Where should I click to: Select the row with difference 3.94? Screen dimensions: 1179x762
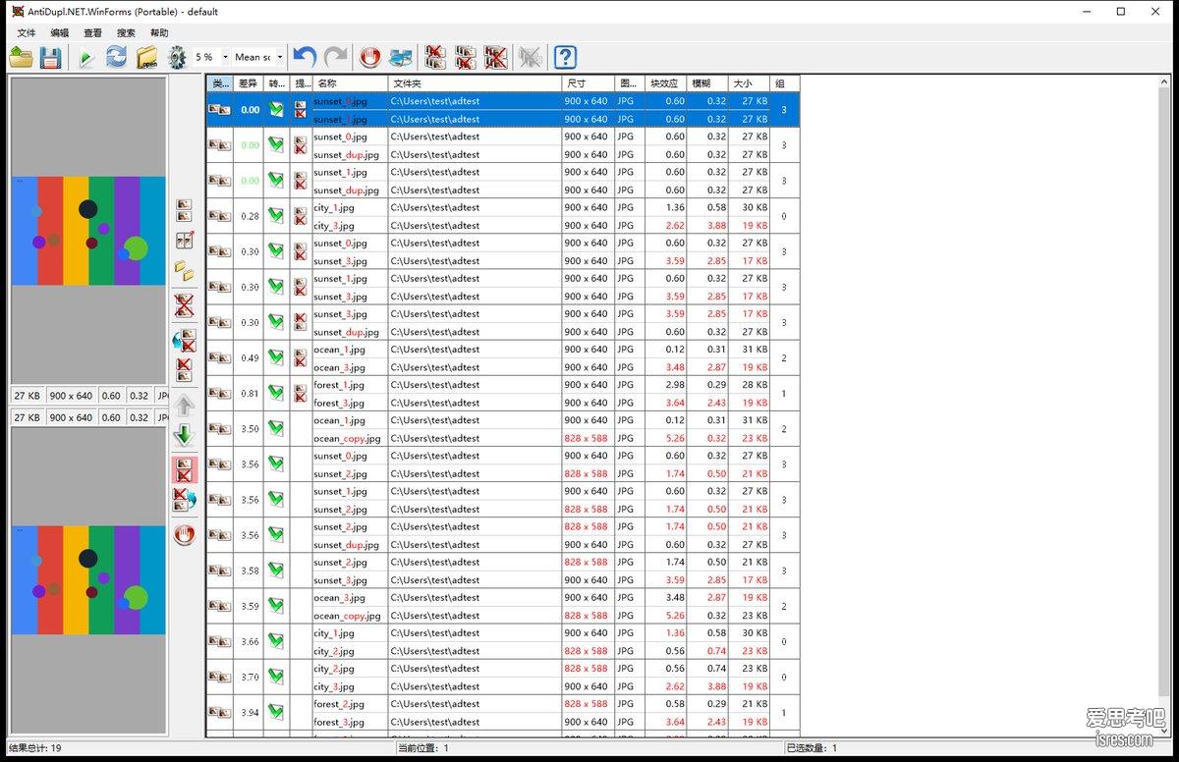pyautogui.click(x=502, y=713)
